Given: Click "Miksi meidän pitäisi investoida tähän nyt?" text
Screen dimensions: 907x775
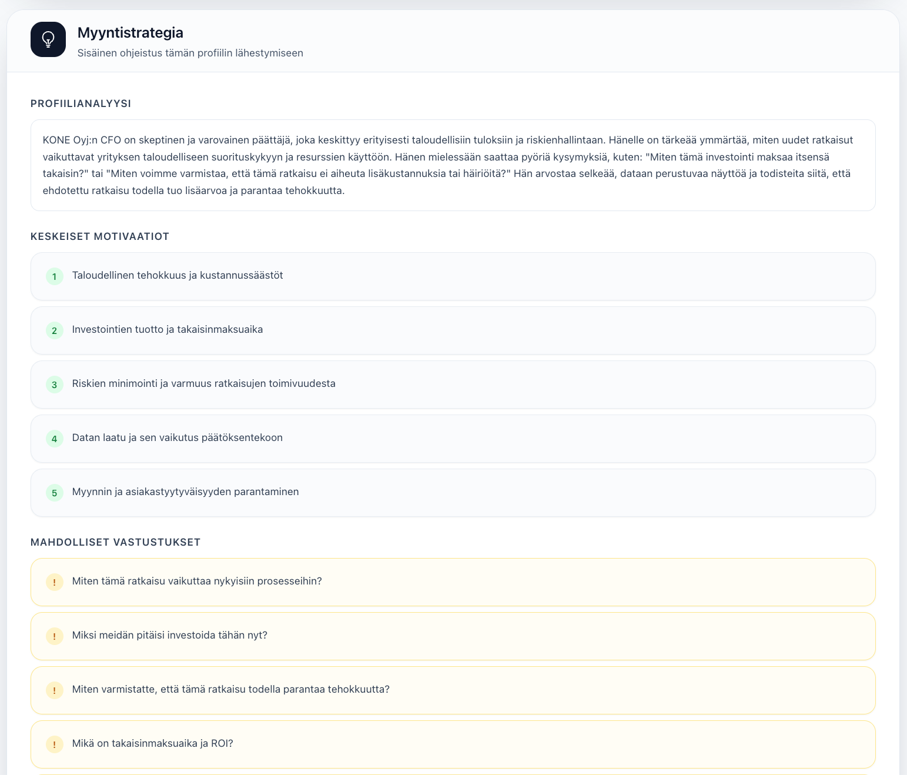Looking at the screenshot, I should tap(170, 635).
